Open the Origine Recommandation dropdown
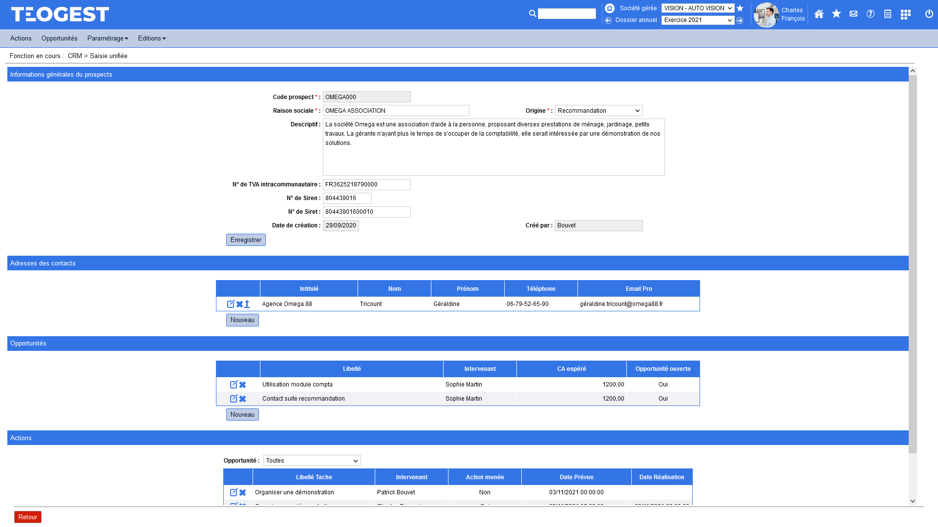 click(598, 111)
